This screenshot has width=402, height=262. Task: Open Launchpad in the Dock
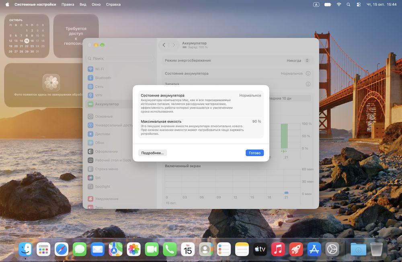pyautogui.click(x=43, y=249)
